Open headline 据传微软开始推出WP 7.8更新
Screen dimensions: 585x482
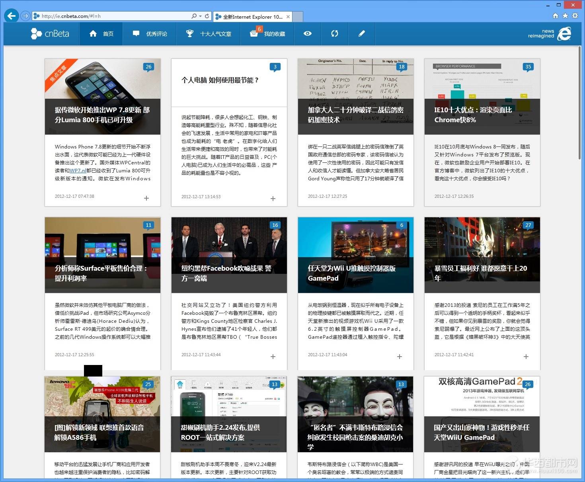pyautogui.click(x=102, y=115)
